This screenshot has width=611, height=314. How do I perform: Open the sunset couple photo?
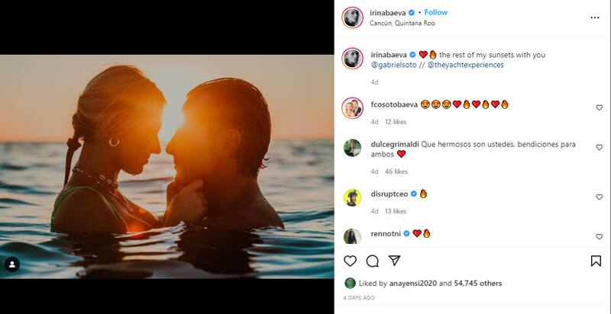point(166,167)
